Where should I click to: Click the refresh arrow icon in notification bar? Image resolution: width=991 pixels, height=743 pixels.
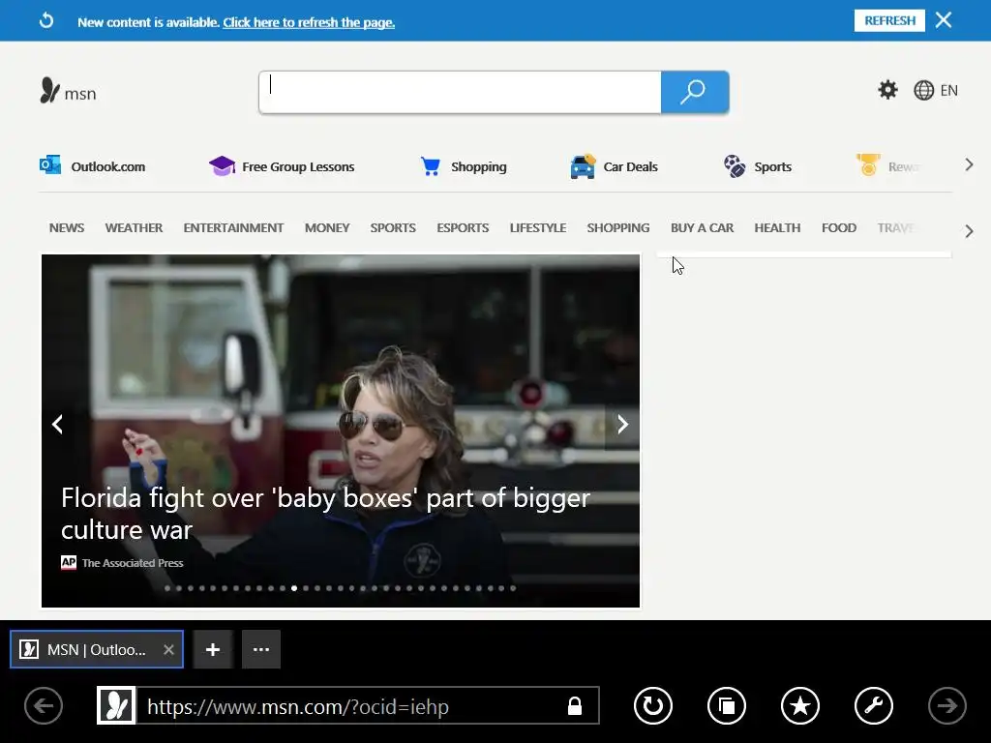point(46,21)
